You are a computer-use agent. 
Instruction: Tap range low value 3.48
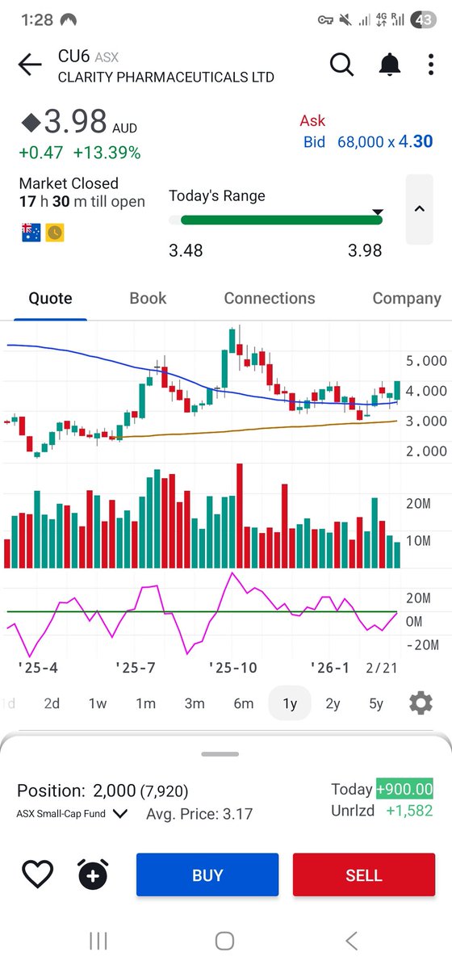[186, 250]
